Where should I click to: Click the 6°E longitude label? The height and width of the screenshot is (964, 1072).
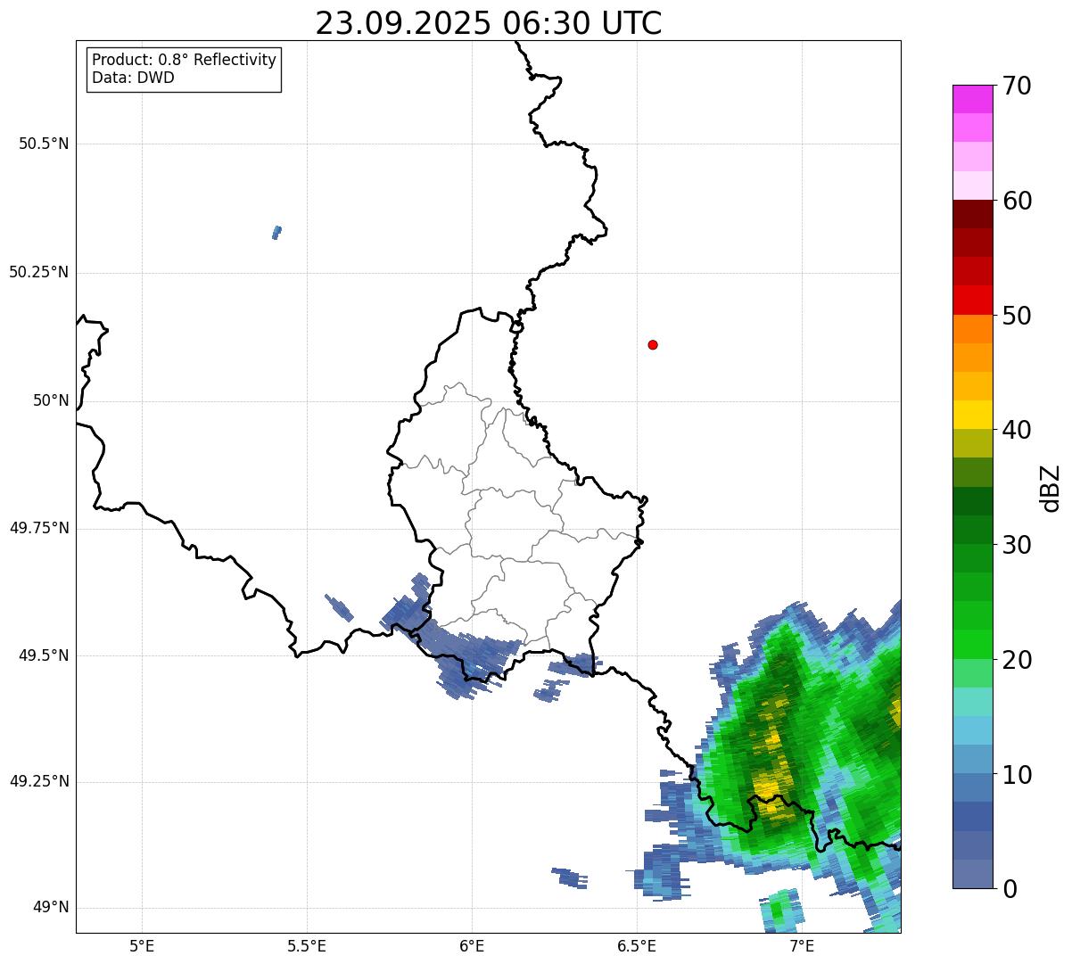[x=472, y=945]
